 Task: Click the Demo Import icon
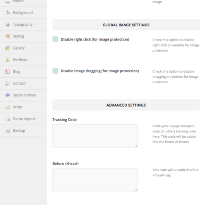coord(8,119)
